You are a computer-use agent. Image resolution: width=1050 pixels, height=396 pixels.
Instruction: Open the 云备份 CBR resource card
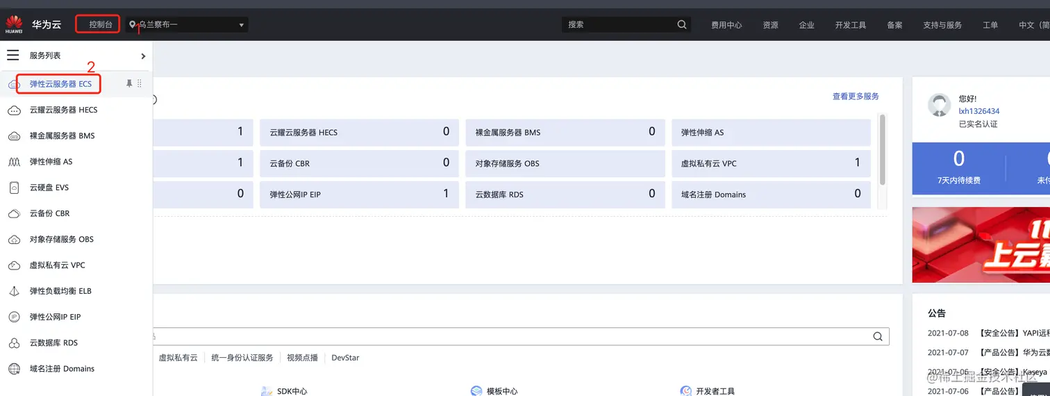point(359,163)
